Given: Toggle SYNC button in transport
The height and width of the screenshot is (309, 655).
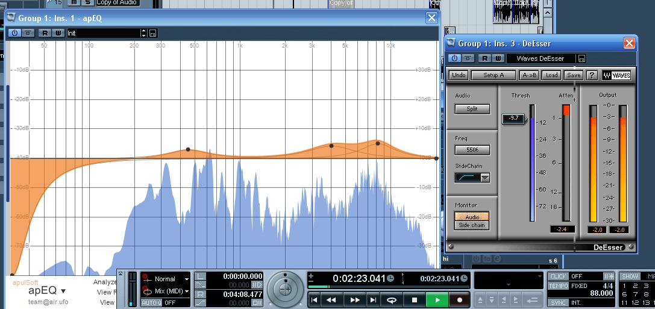Looking at the screenshot, I should (x=558, y=302).
